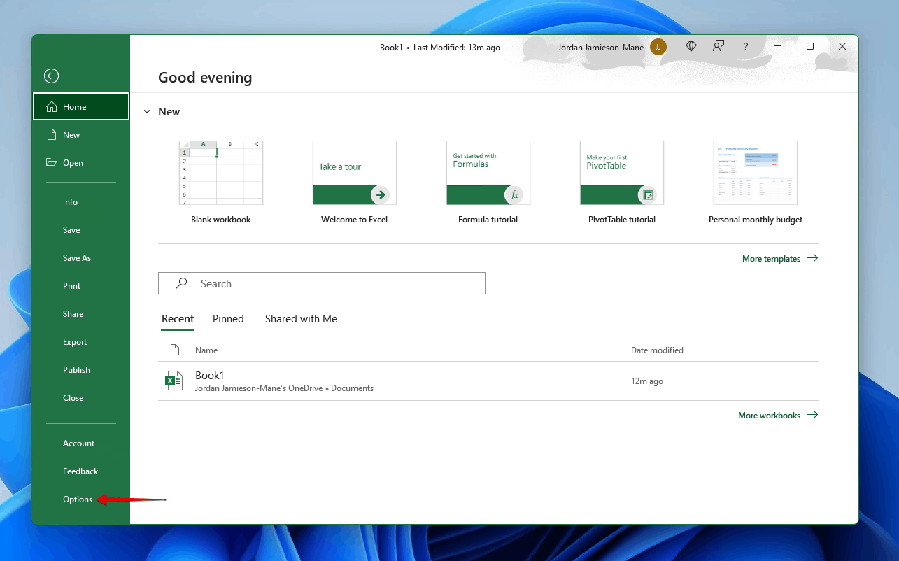
Task: Select Save As in sidebar menu
Action: 77,258
